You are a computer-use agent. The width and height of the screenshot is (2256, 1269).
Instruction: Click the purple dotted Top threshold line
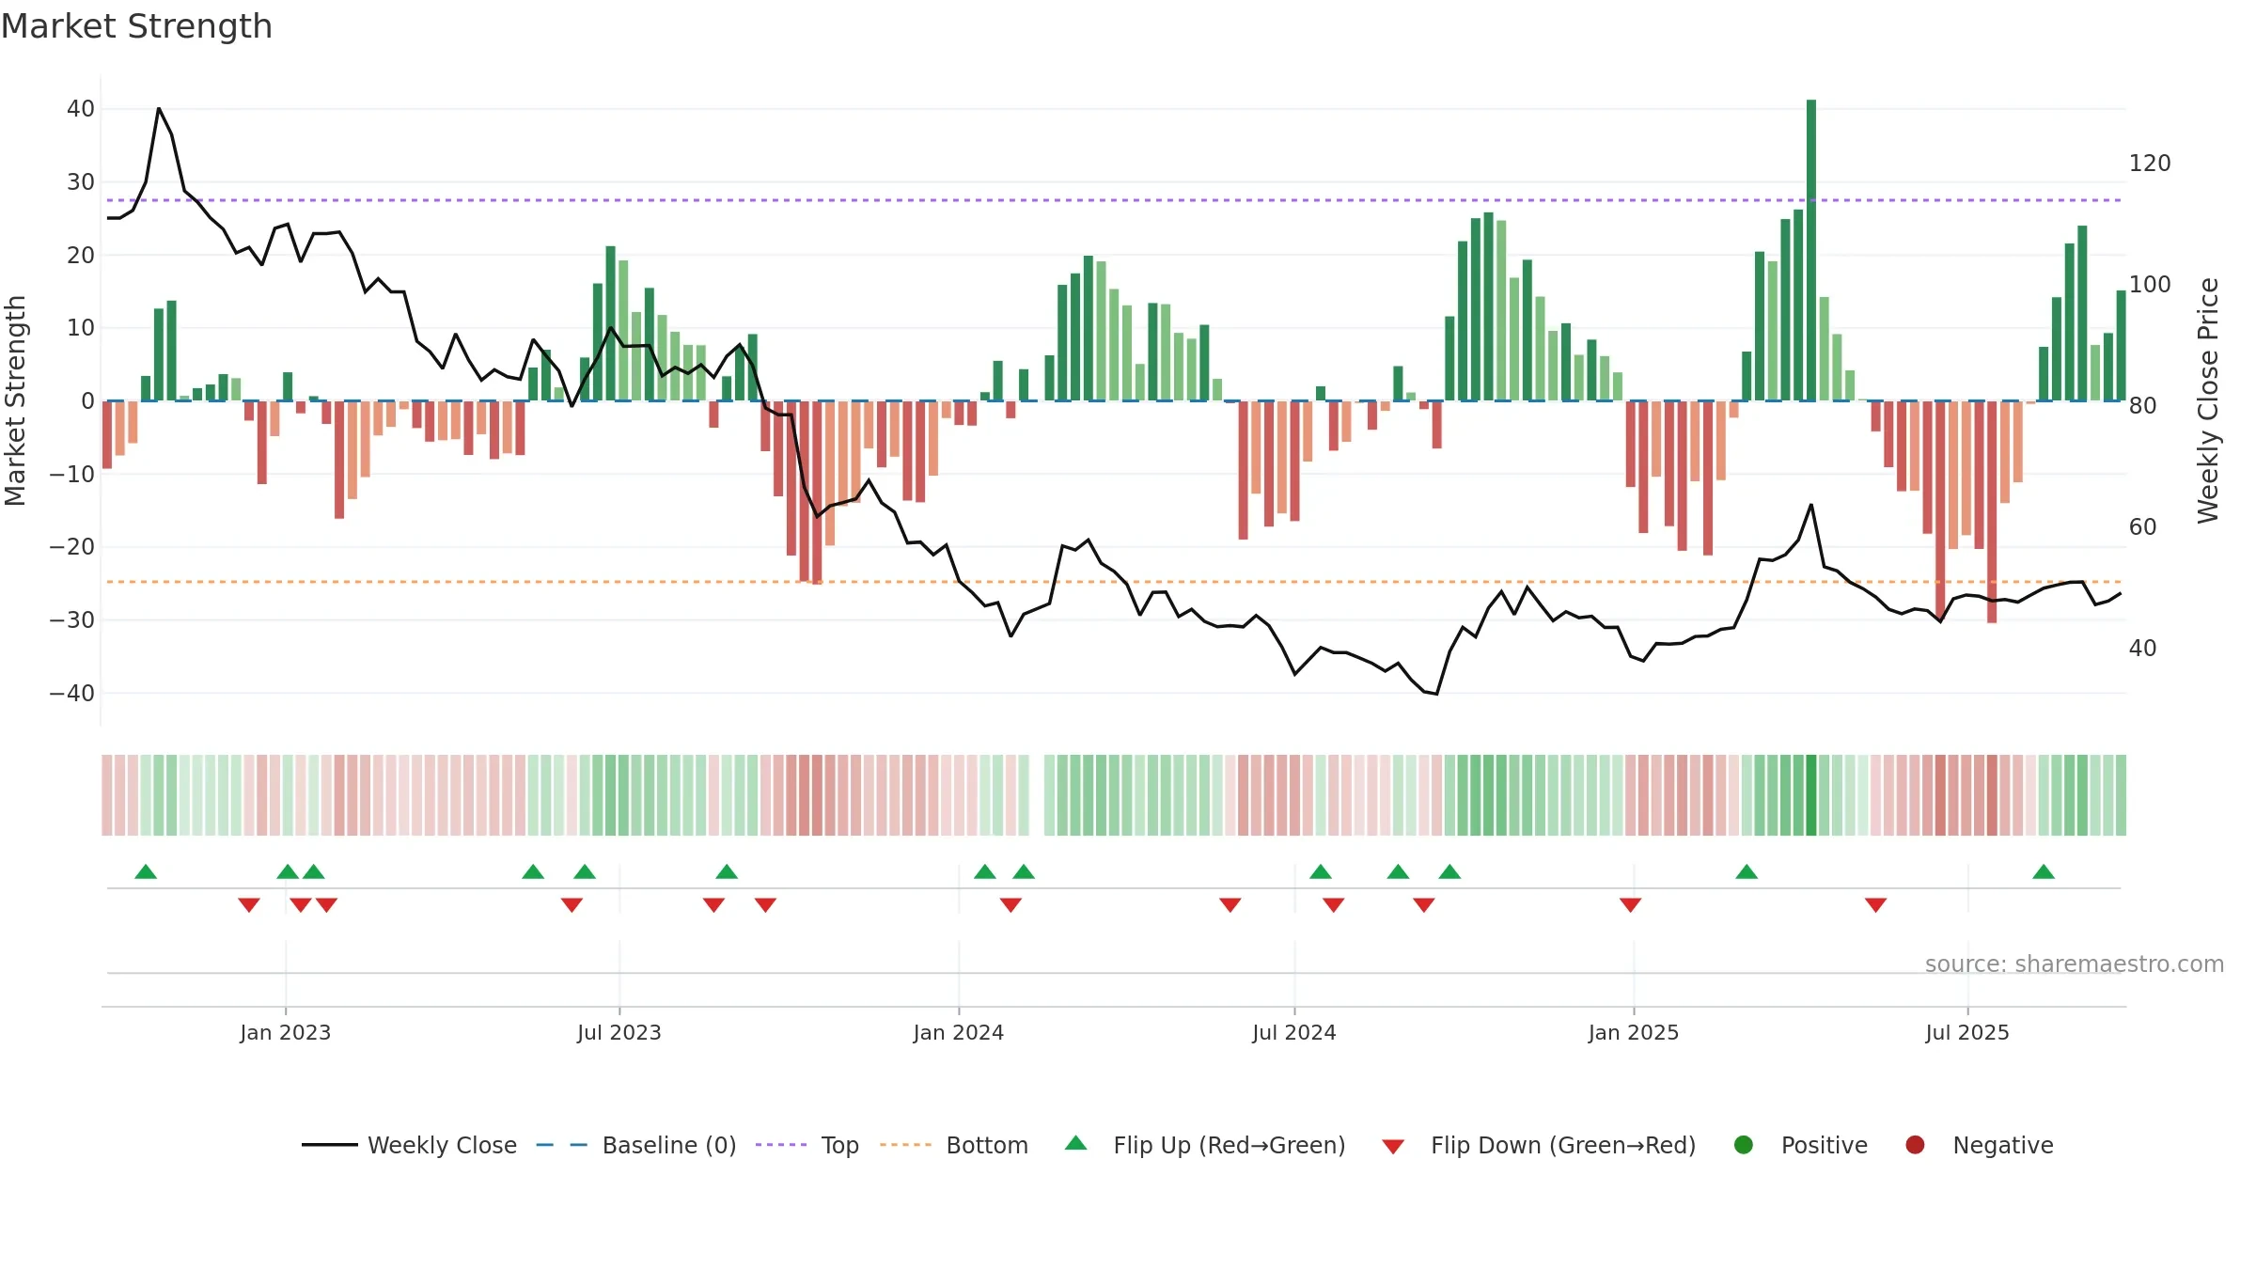pyautogui.click(x=1114, y=200)
